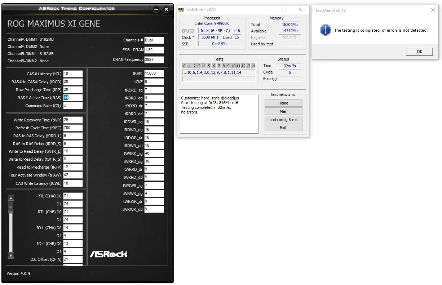The image size is (442, 285).
Task: Click the blue info icon in dialog
Action: pos(326,30)
